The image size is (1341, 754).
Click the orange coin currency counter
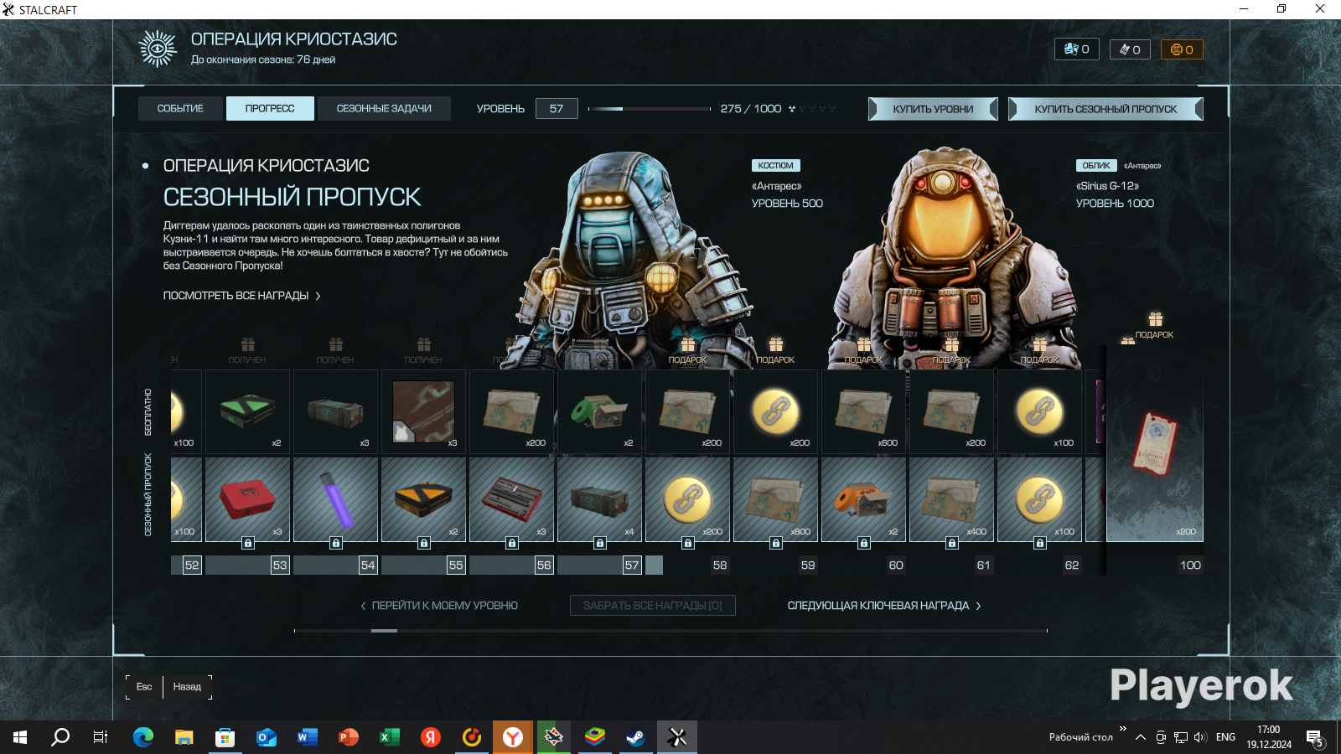tap(1182, 49)
